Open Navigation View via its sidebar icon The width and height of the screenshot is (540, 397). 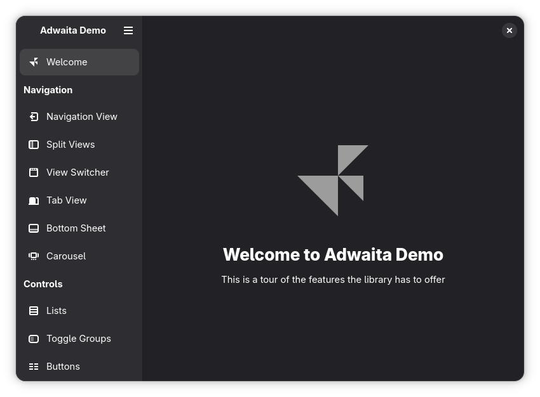[x=34, y=117]
